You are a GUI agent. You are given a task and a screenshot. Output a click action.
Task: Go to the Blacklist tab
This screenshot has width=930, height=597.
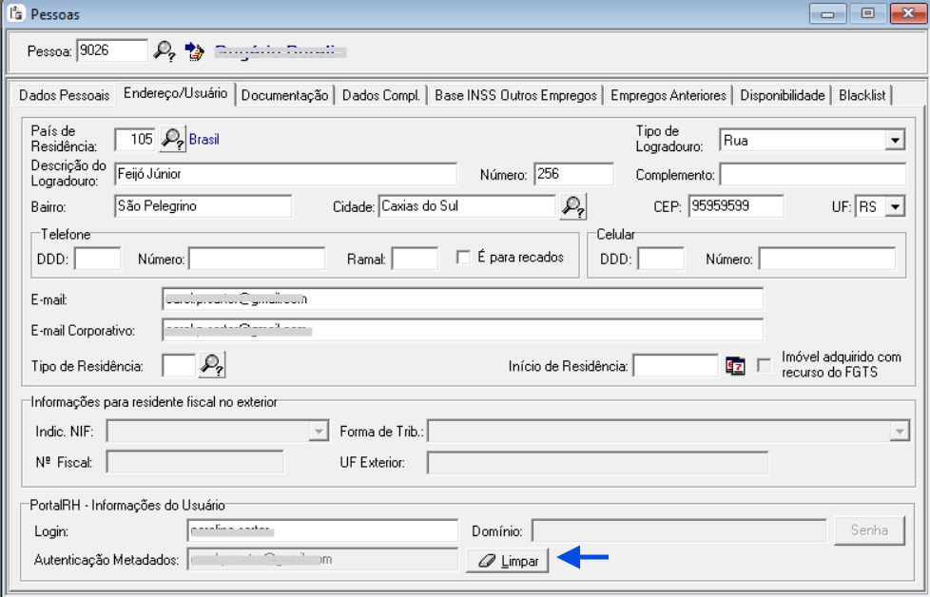[x=862, y=95]
